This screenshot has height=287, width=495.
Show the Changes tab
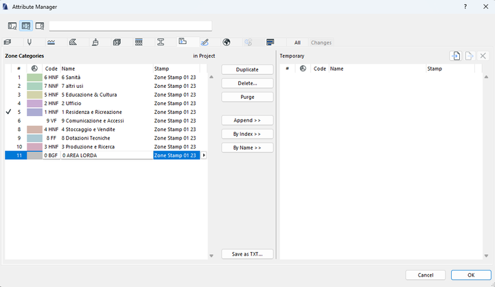[x=321, y=43]
